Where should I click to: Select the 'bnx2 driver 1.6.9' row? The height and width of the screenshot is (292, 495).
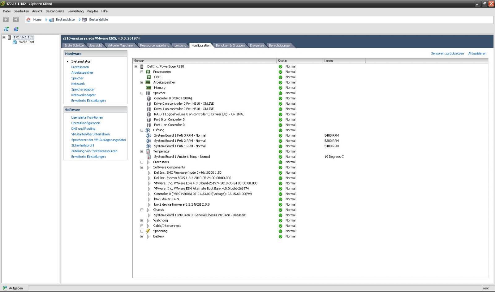click(166, 199)
